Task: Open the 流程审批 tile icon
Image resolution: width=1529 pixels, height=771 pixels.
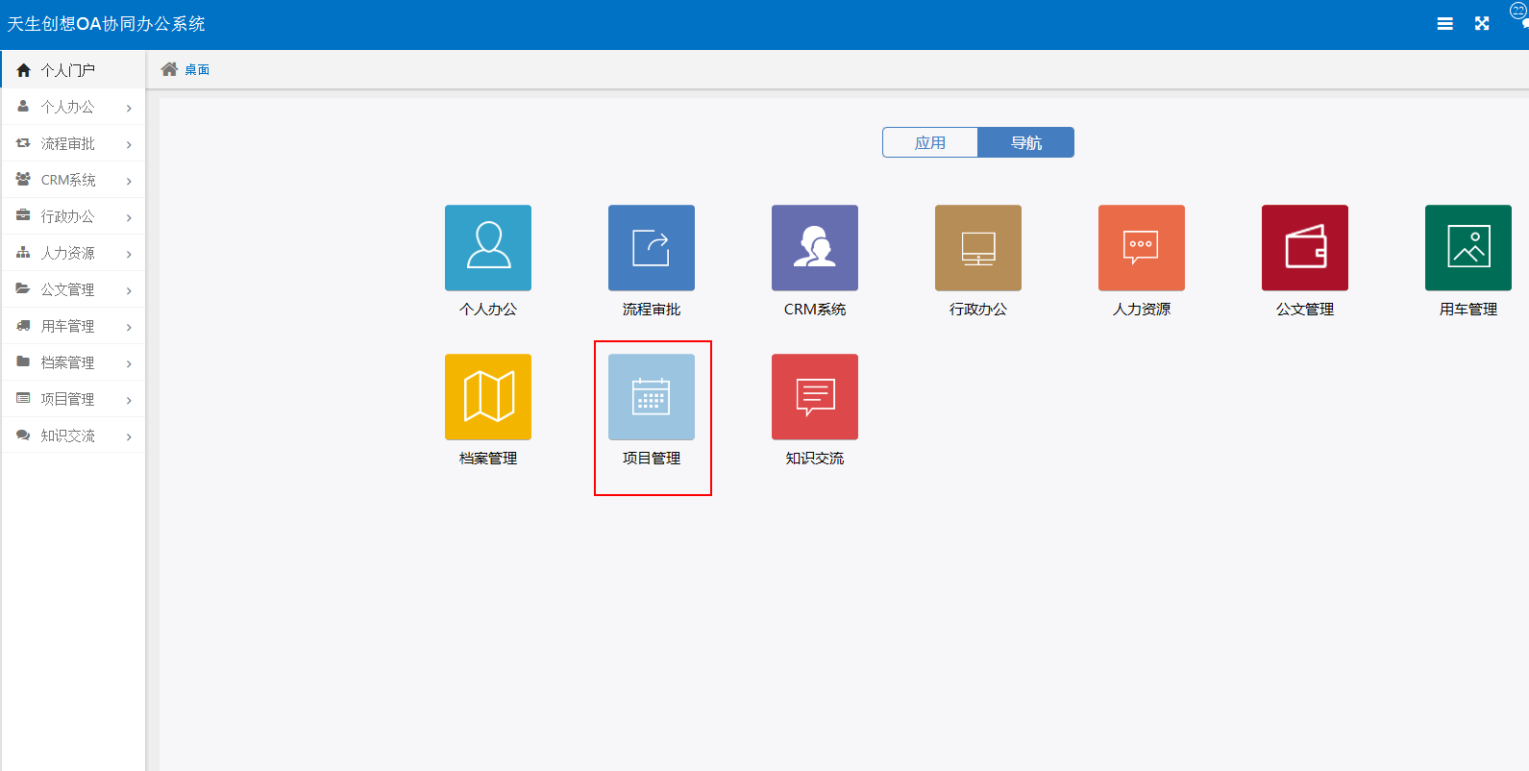Action: click(652, 248)
